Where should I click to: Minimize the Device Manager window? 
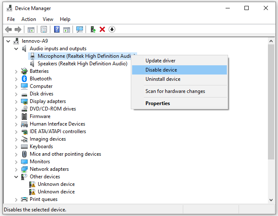coord(227,8)
